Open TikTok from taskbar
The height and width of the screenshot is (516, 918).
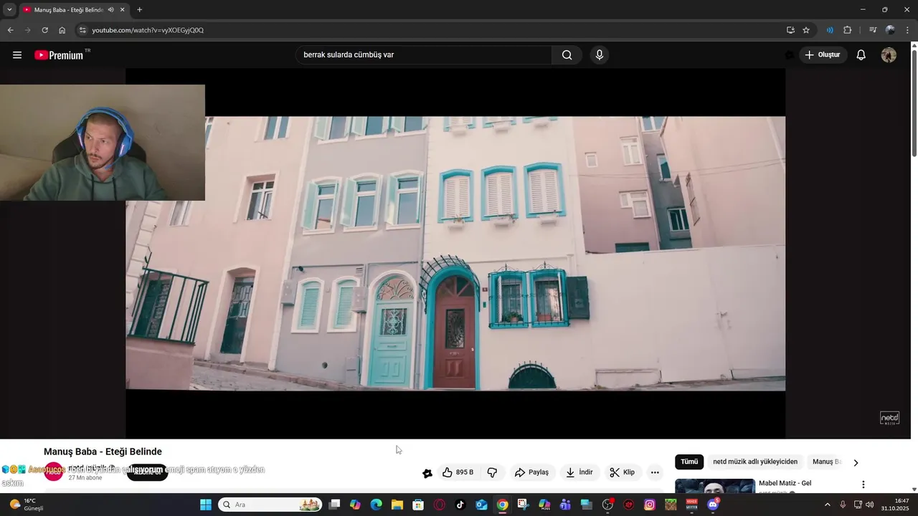coord(460,505)
